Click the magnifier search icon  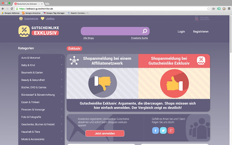[x=145, y=31]
